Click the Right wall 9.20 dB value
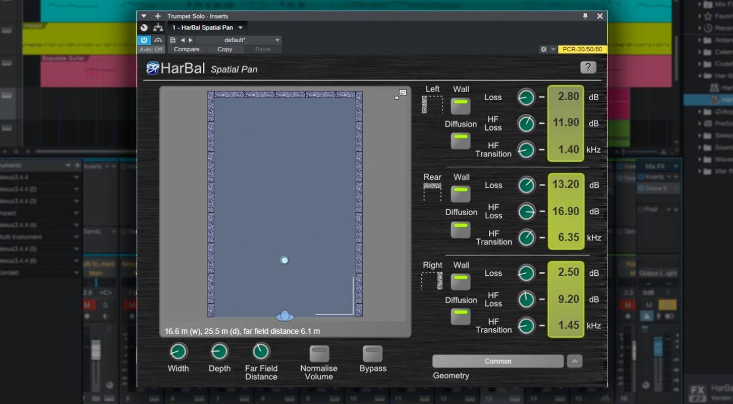Image resolution: width=733 pixels, height=404 pixels. pyautogui.click(x=568, y=299)
